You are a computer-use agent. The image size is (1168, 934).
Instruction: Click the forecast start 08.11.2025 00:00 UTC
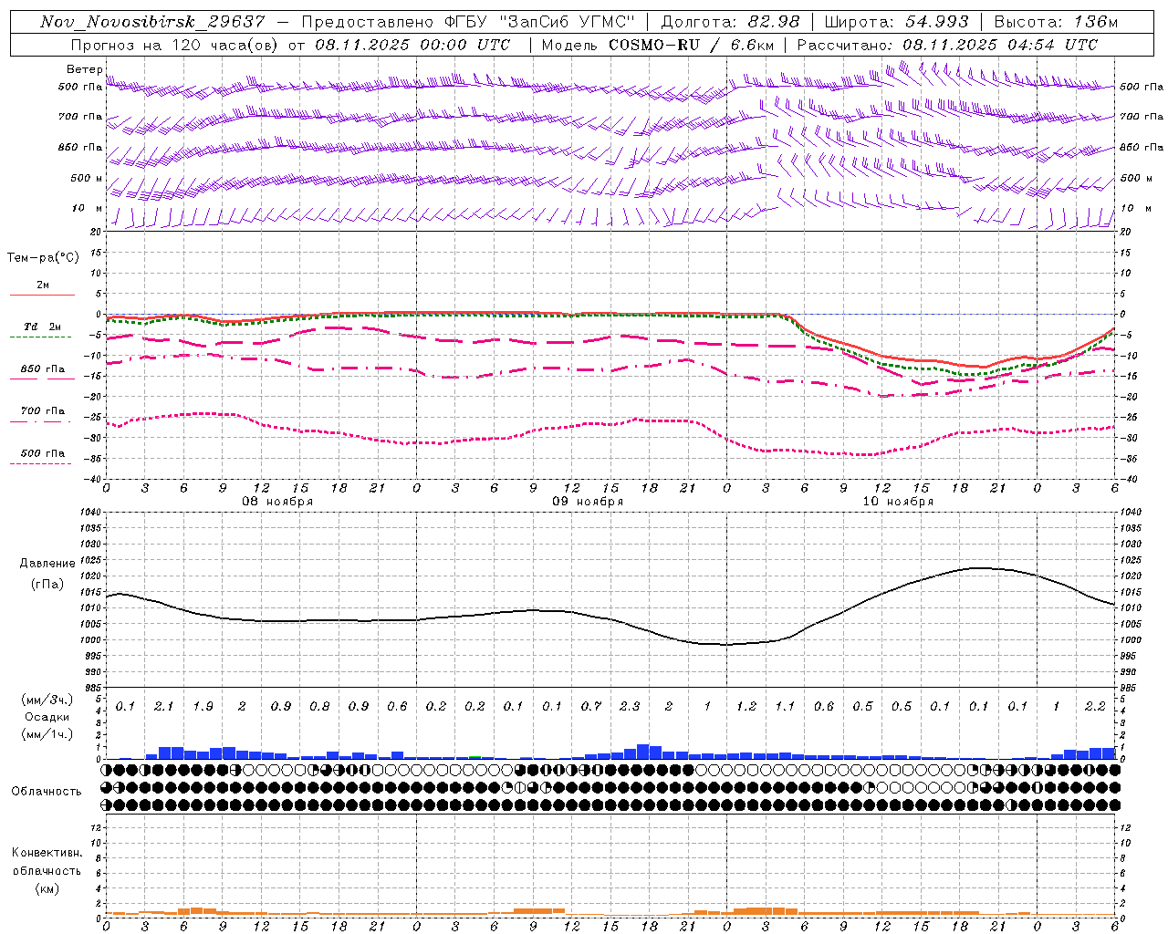click(412, 45)
